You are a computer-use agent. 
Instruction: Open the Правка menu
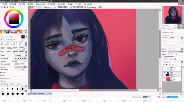(13, 4)
